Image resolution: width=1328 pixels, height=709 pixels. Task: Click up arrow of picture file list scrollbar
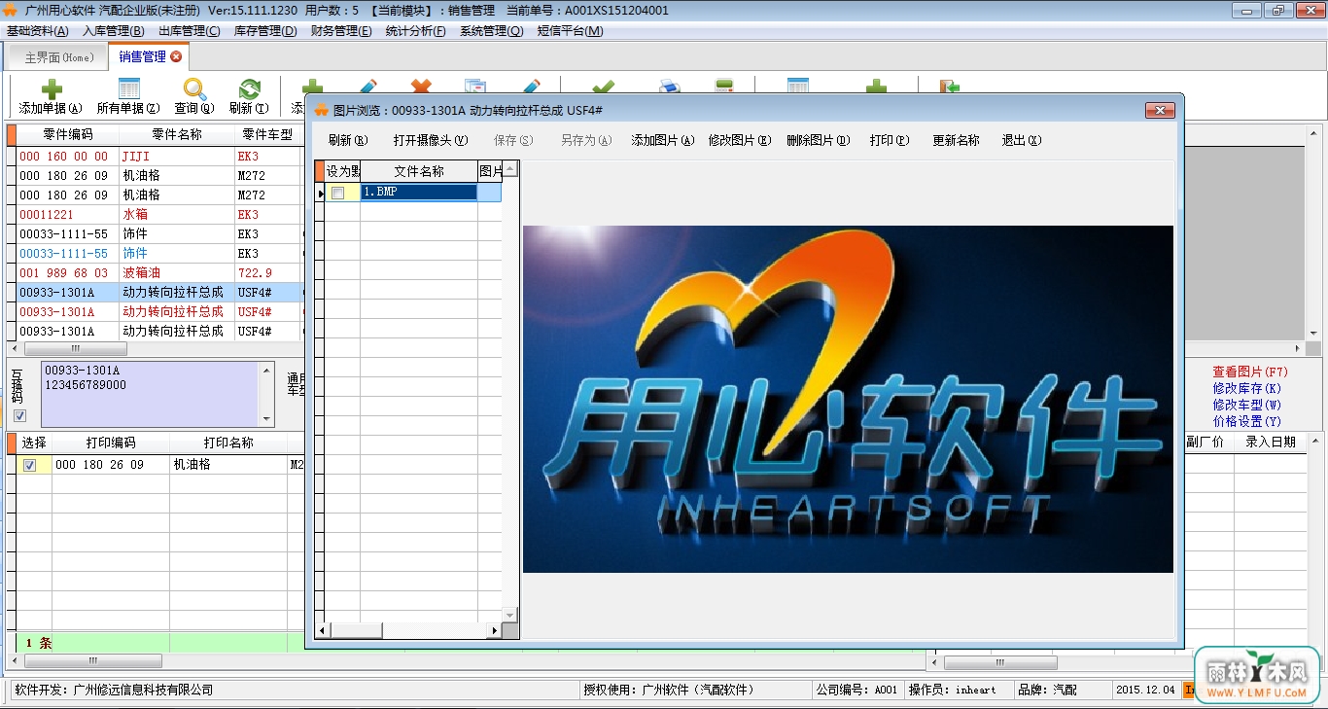(x=509, y=169)
